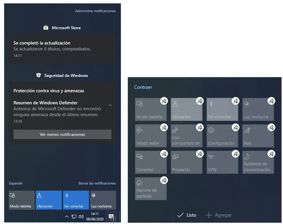Open the Microsoft Store update completed notification
This screenshot has height=224, width=283.
(62, 49)
